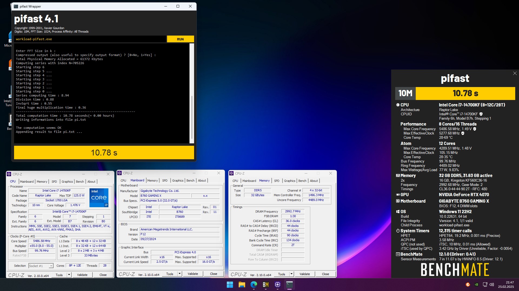Open About tab in left CPU-Z window
This screenshot has width=519, height=291.
[91, 182]
